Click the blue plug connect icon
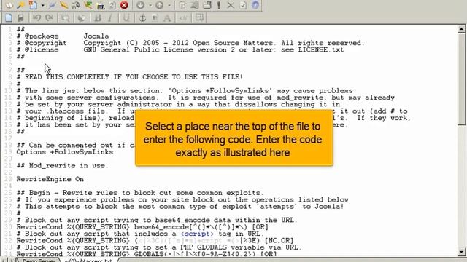Image resolution: width=467 pixels, height=262 pixels. 52,5
